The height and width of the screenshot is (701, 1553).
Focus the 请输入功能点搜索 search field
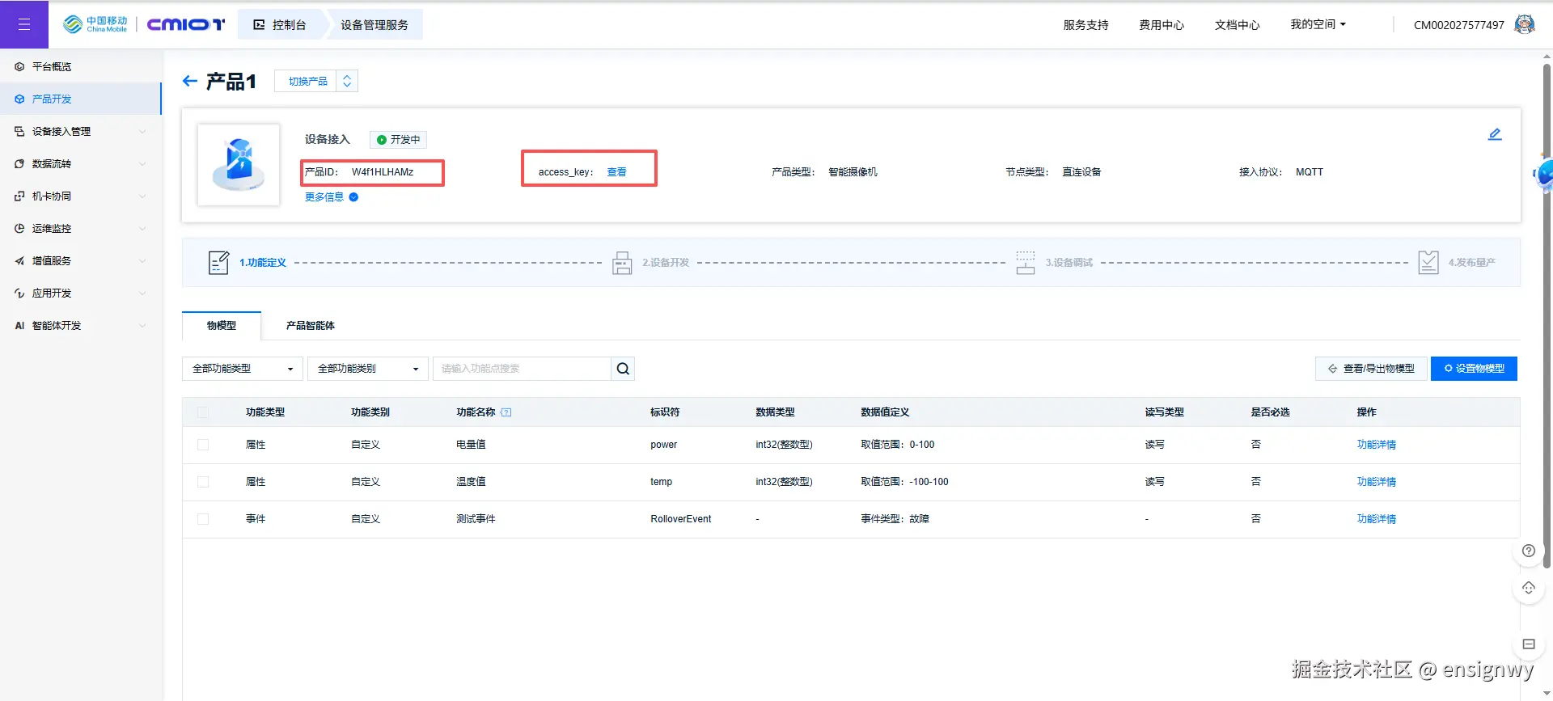(522, 369)
